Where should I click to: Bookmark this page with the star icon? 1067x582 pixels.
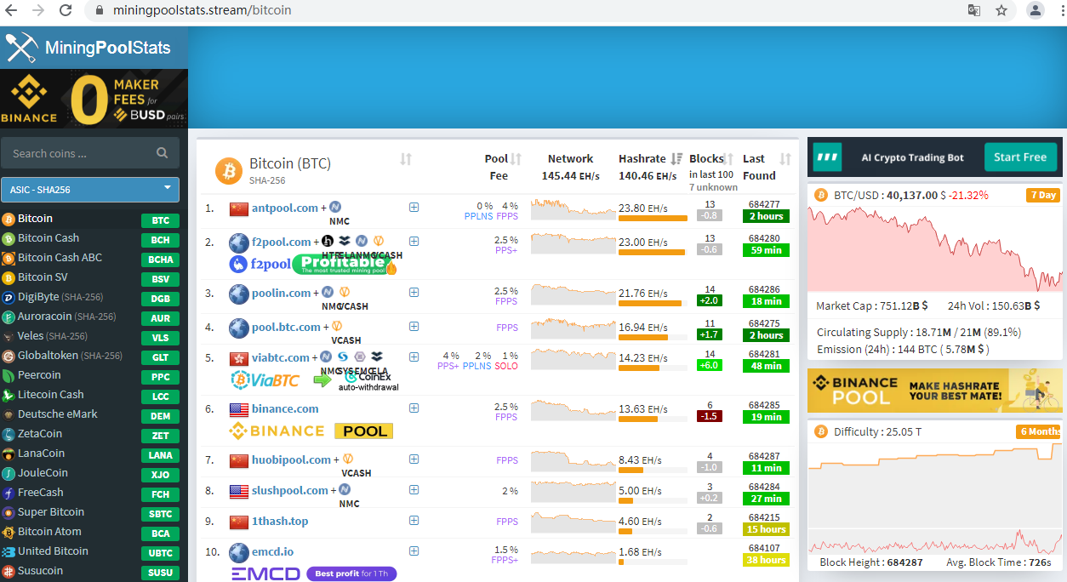click(1001, 11)
